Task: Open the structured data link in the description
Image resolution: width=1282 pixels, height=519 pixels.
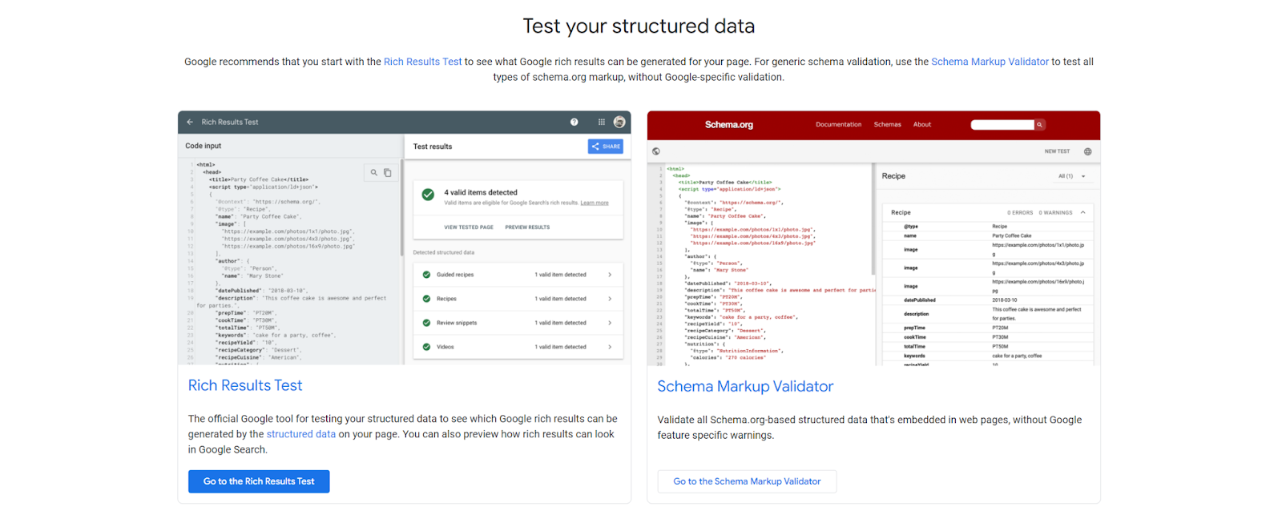Action: pos(300,434)
